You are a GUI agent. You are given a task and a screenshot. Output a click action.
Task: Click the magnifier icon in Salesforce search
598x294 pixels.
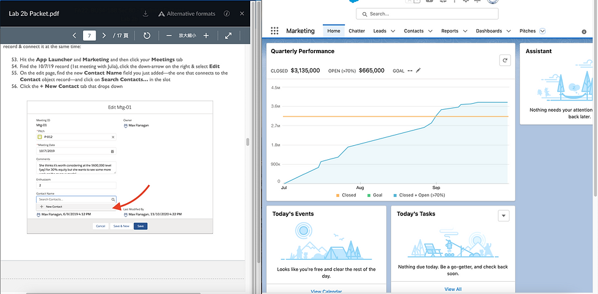(364, 14)
